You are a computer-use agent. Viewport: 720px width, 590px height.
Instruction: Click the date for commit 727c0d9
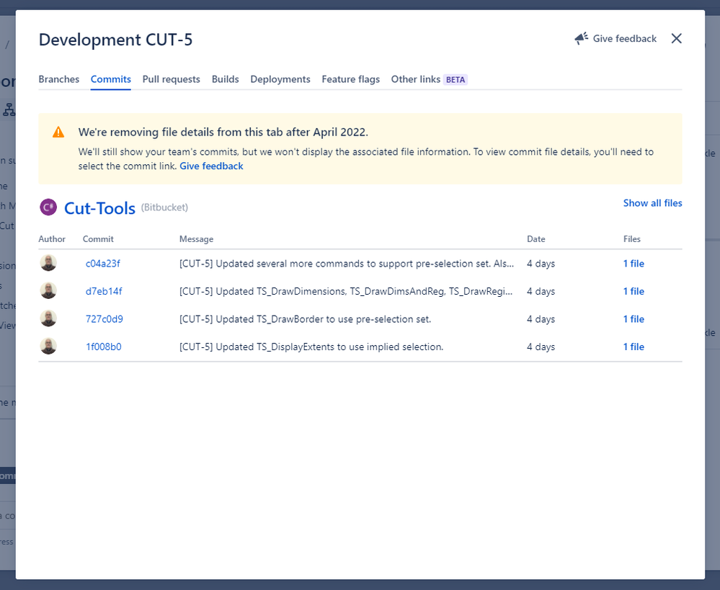point(541,319)
